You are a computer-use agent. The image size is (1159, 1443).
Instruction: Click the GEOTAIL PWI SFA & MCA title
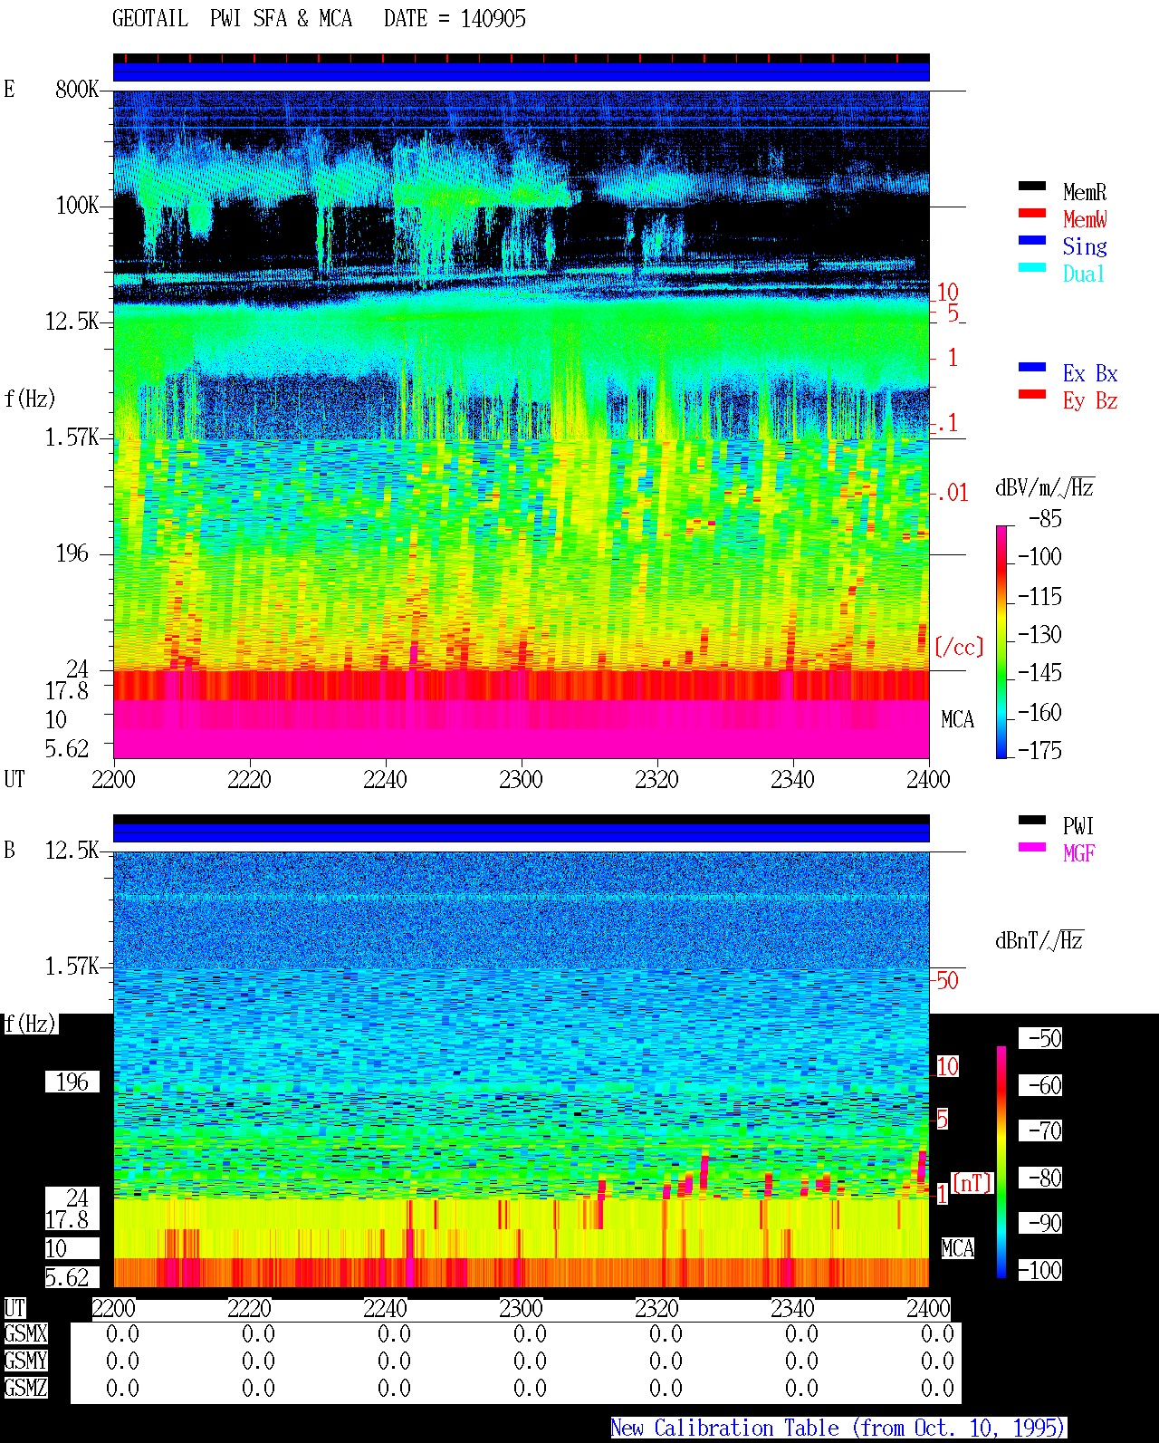pos(232,19)
